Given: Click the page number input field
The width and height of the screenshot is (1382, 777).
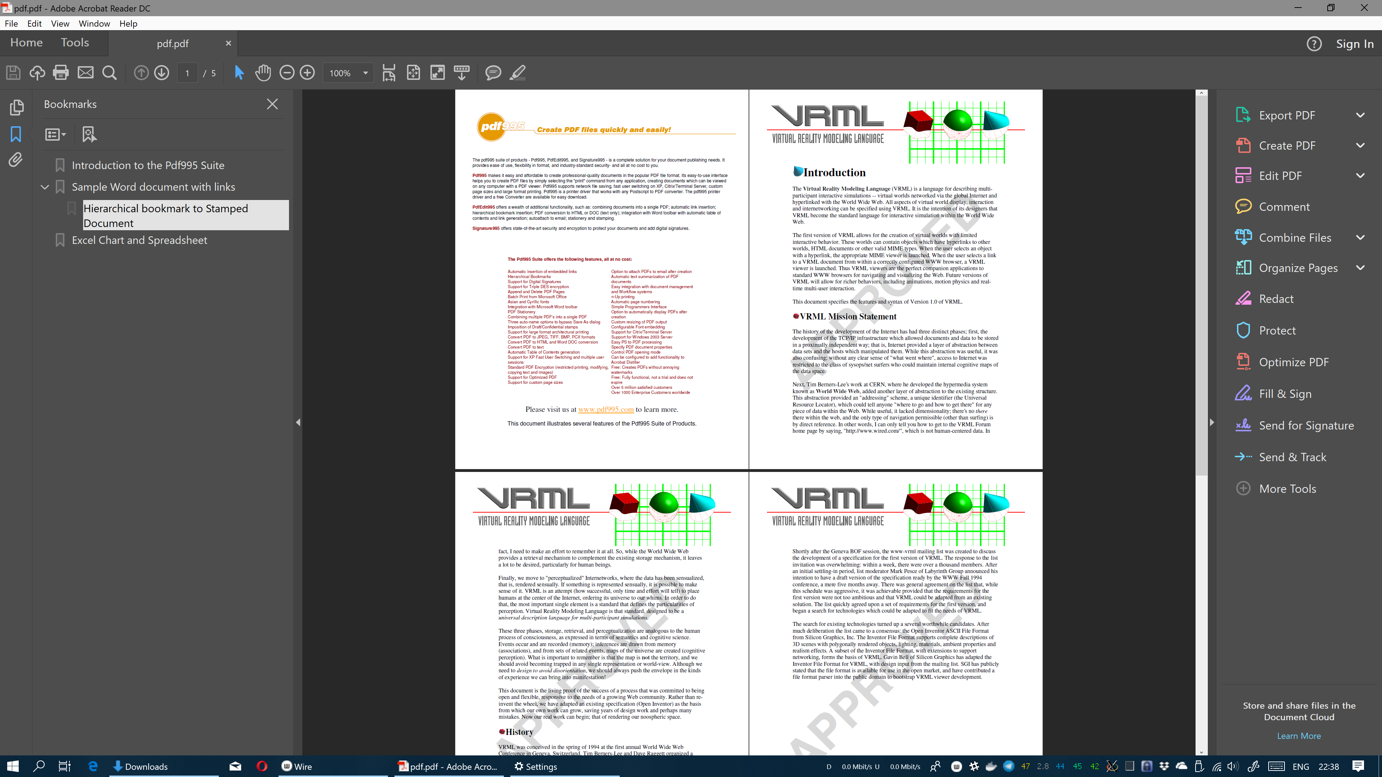Looking at the screenshot, I should [187, 73].
